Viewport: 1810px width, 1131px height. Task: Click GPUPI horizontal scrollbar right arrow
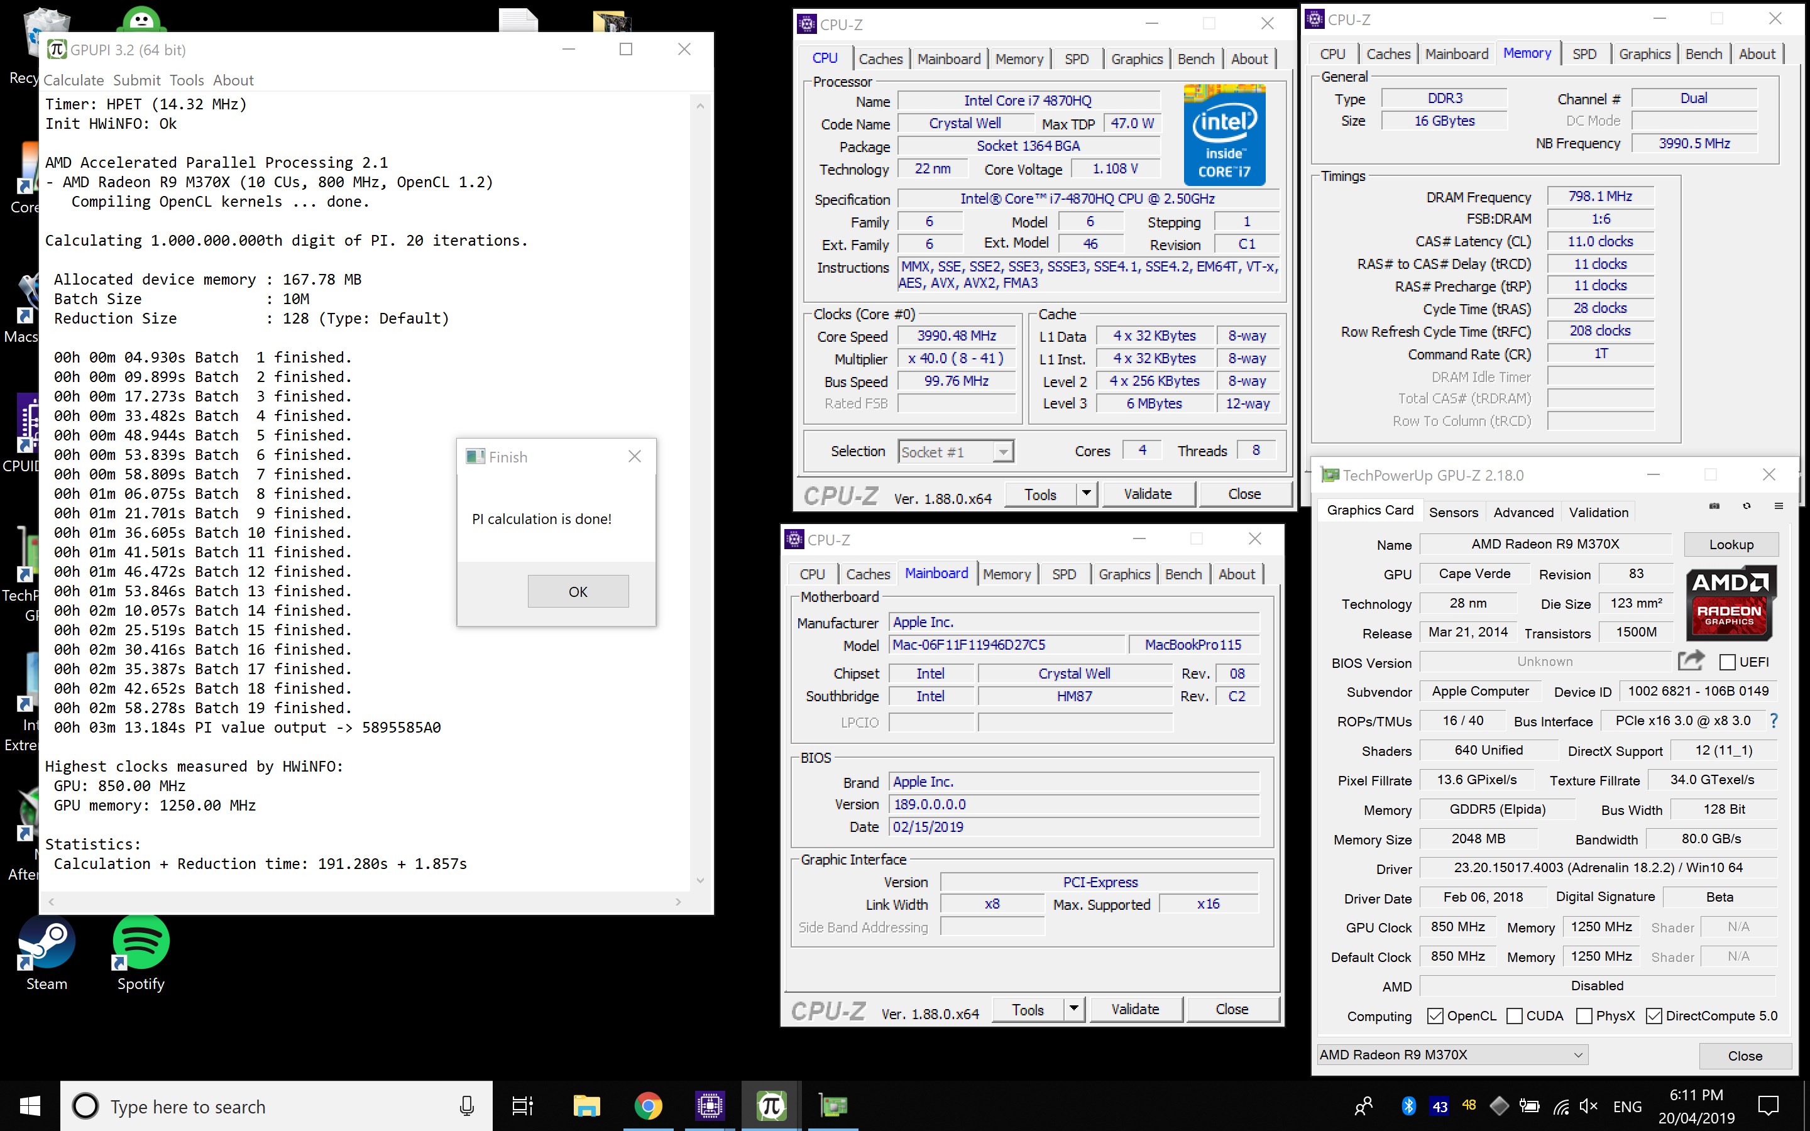[x=677, y=902]
